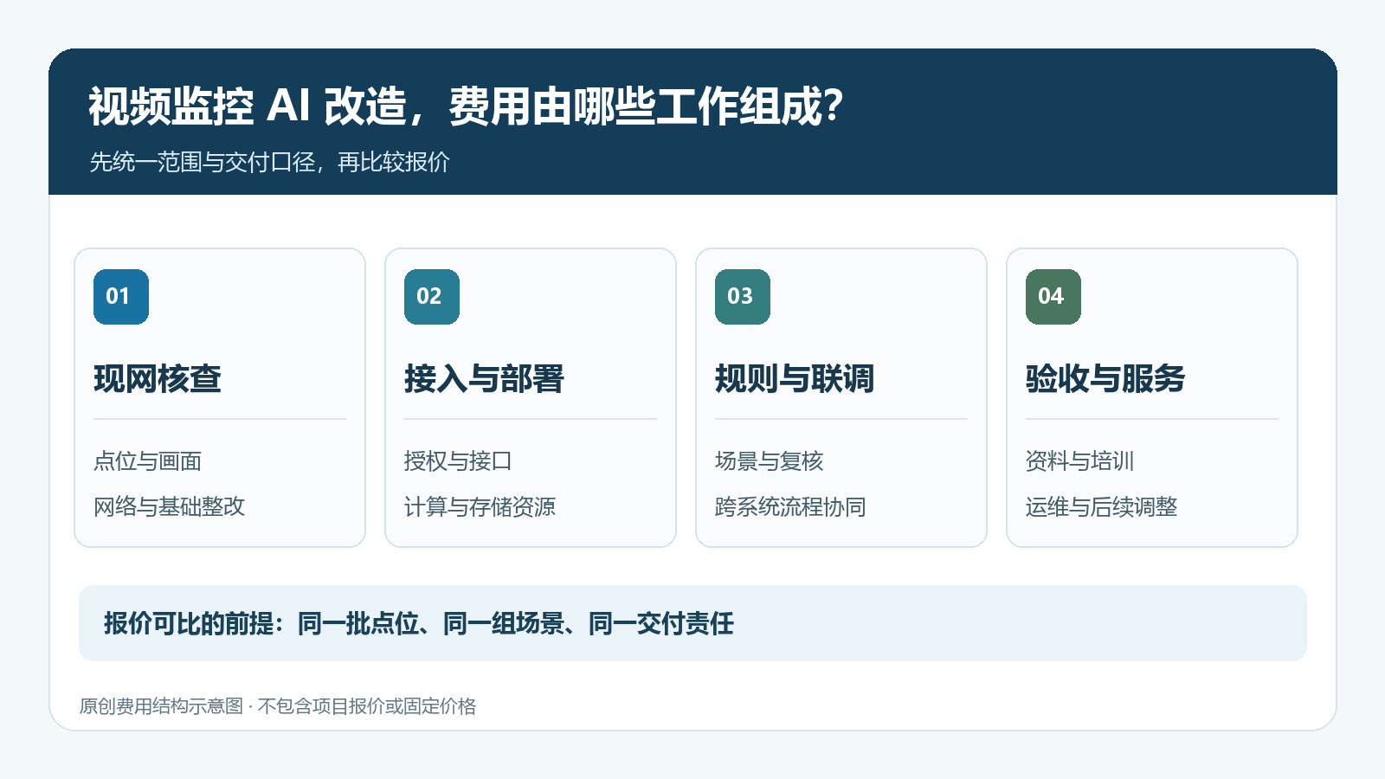The image size is (1385, 779).
Task: Click the 04 number badge
Action: 1053,297
